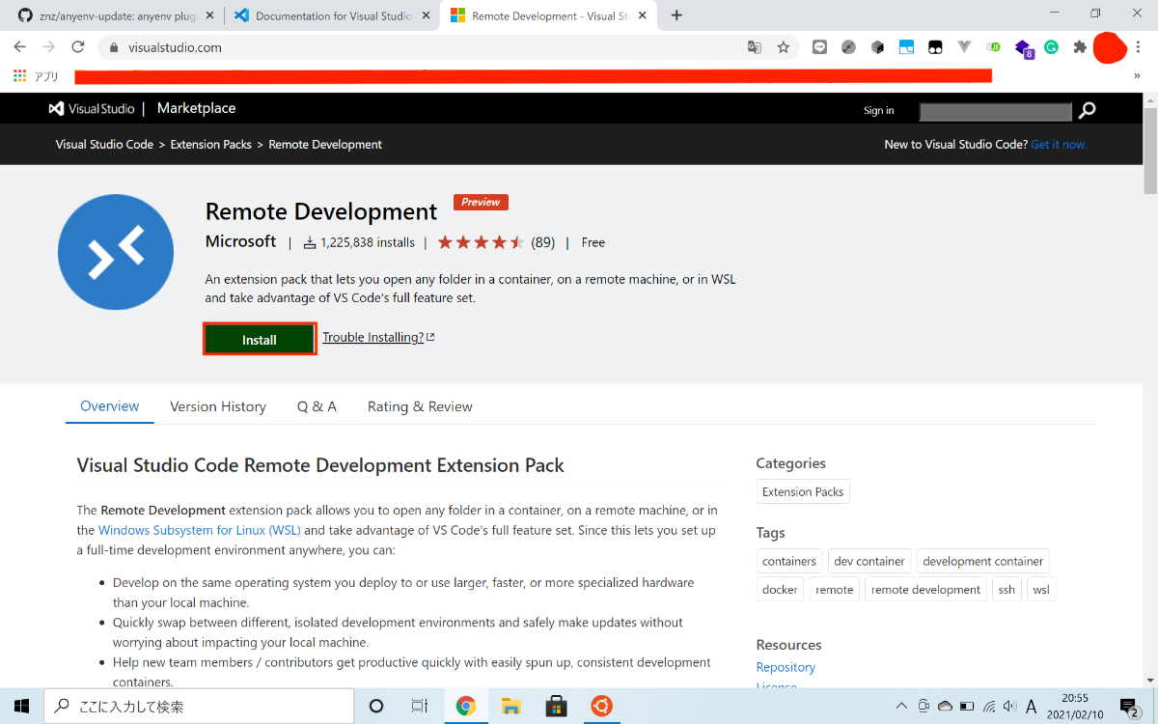Screen dimensions: 1158x724
Task: Select the Overview tab
Action: coord(110,406)
